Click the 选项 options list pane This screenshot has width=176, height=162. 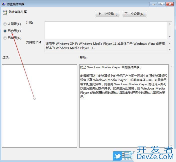click(39, 106)
